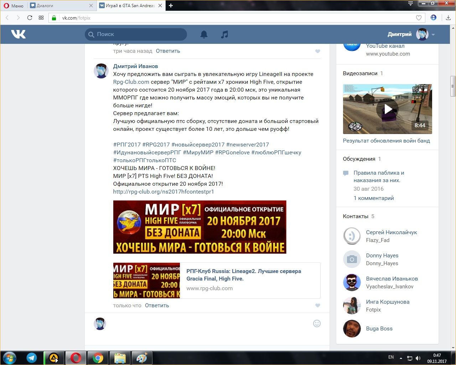Close the Диалоги tab

coord(91,6)
